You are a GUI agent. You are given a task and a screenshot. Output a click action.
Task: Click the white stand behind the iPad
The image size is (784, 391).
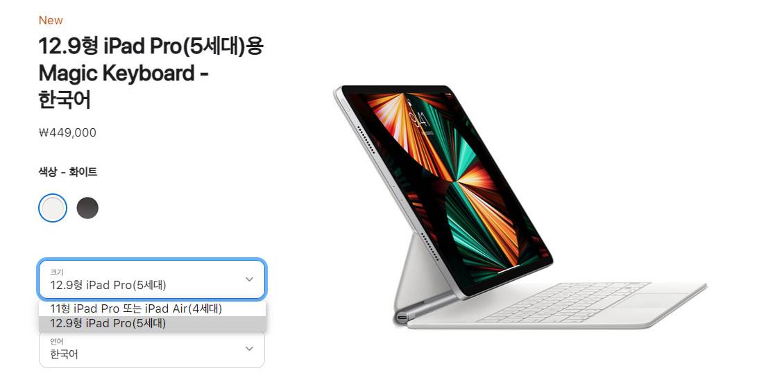(x=410, y=272)
